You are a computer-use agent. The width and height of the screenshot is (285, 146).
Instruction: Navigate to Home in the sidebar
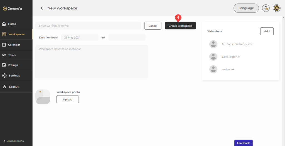[x=12, y=24]
